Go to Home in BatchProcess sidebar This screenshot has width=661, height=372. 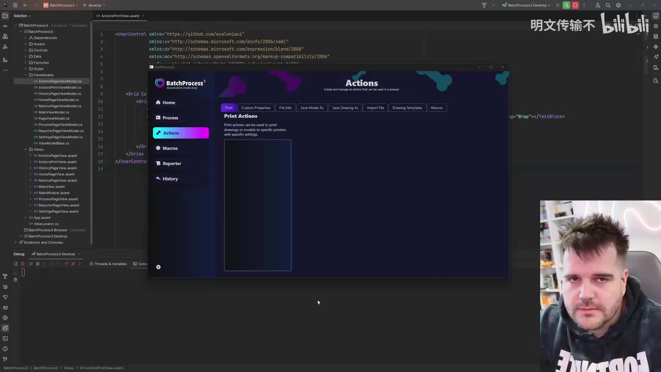[x=181, y=103]
